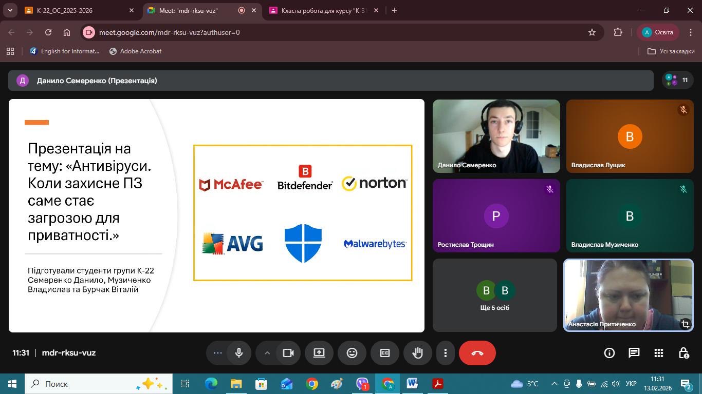Open host controls lock icon
Image resolution: width=702 pixels, height=394 pixels.
click(x=683, y=353)
